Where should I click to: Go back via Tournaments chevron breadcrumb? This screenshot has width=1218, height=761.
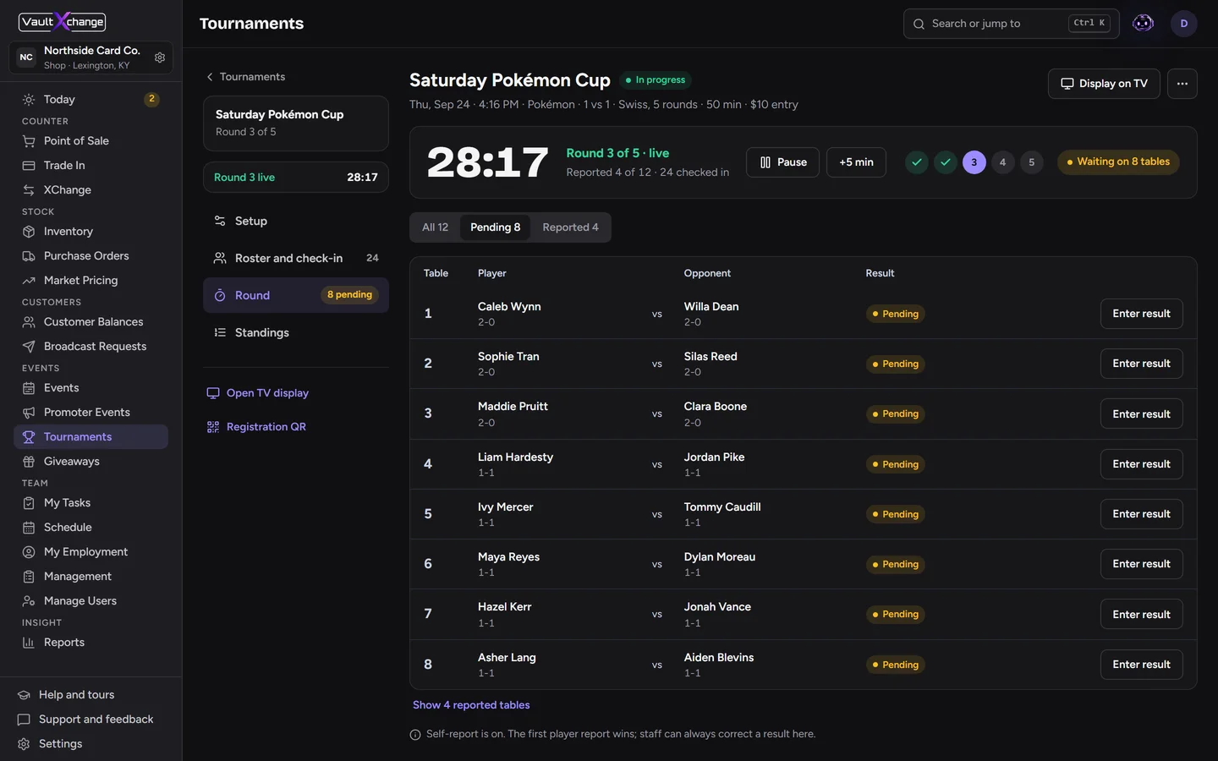[245, 77]
